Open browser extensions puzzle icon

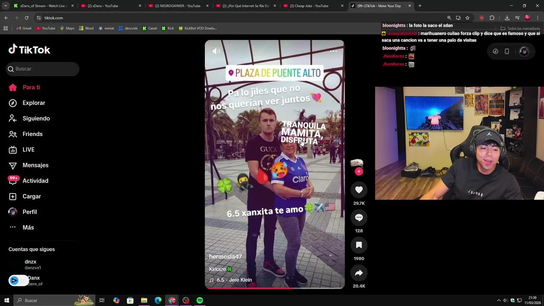tap(492, 18)
